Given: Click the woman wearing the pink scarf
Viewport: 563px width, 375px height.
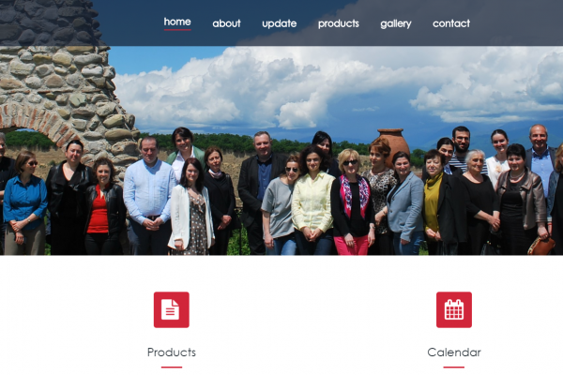Looking at the screenshot, I should point(353,202).
